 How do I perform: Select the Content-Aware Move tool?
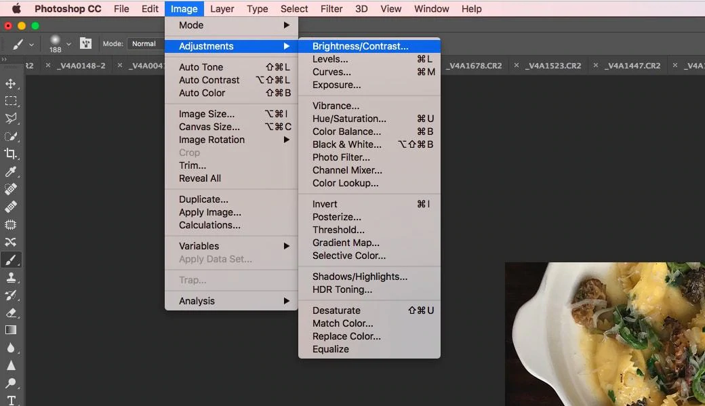pyautogui.click(x=11, y=243)
